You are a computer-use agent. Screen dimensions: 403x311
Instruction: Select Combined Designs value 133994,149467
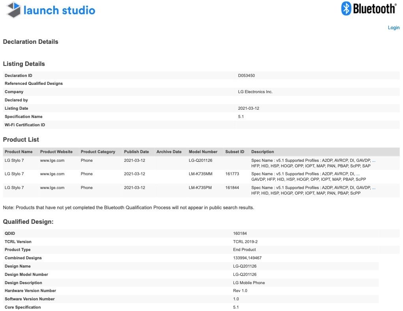click(247, 258)
